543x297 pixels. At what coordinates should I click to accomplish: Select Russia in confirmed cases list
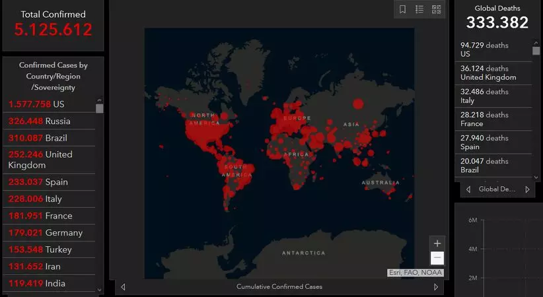click(50, 121)
